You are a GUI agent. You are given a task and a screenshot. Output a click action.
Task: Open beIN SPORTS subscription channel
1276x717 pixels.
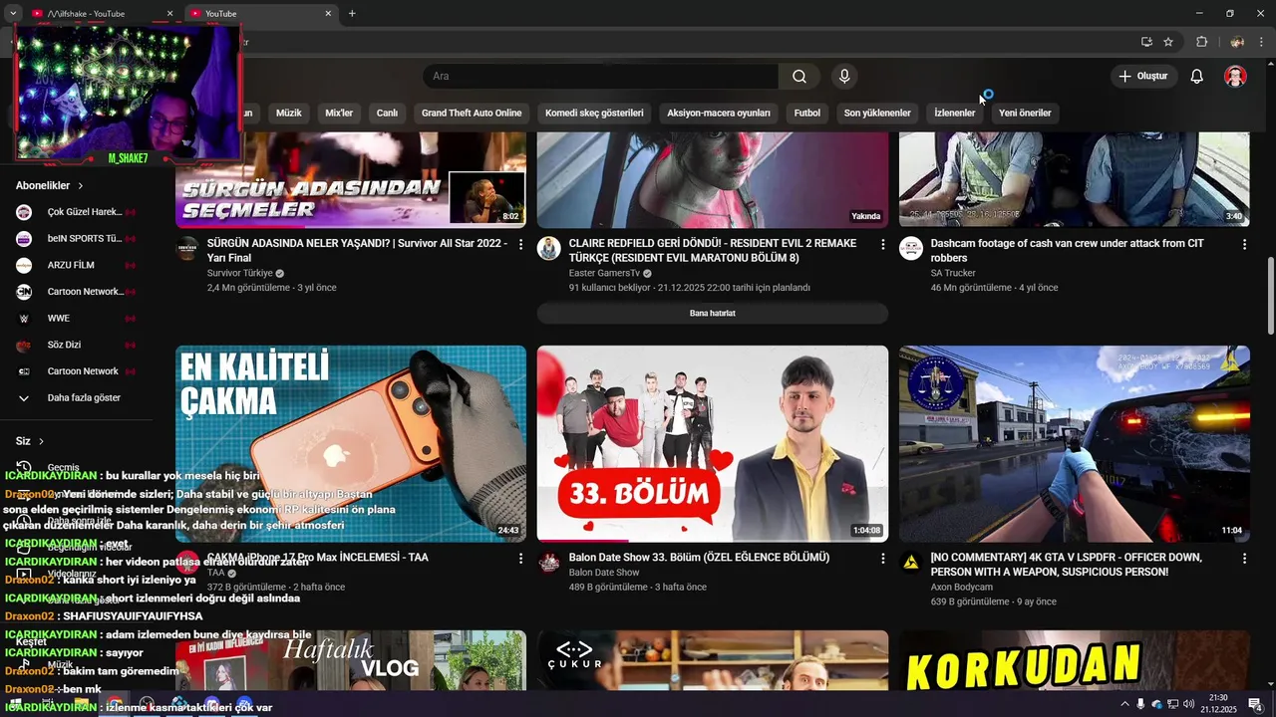pyautogui.click(x=76, y=239)
